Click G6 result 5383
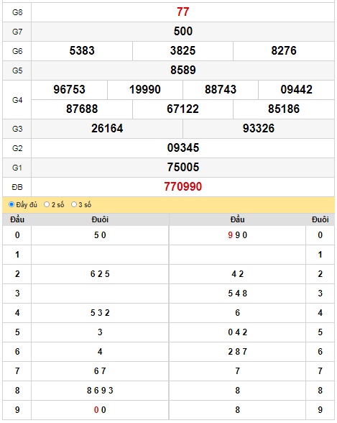The height and width of the screenshot is (423, 337). click(82, 50)
